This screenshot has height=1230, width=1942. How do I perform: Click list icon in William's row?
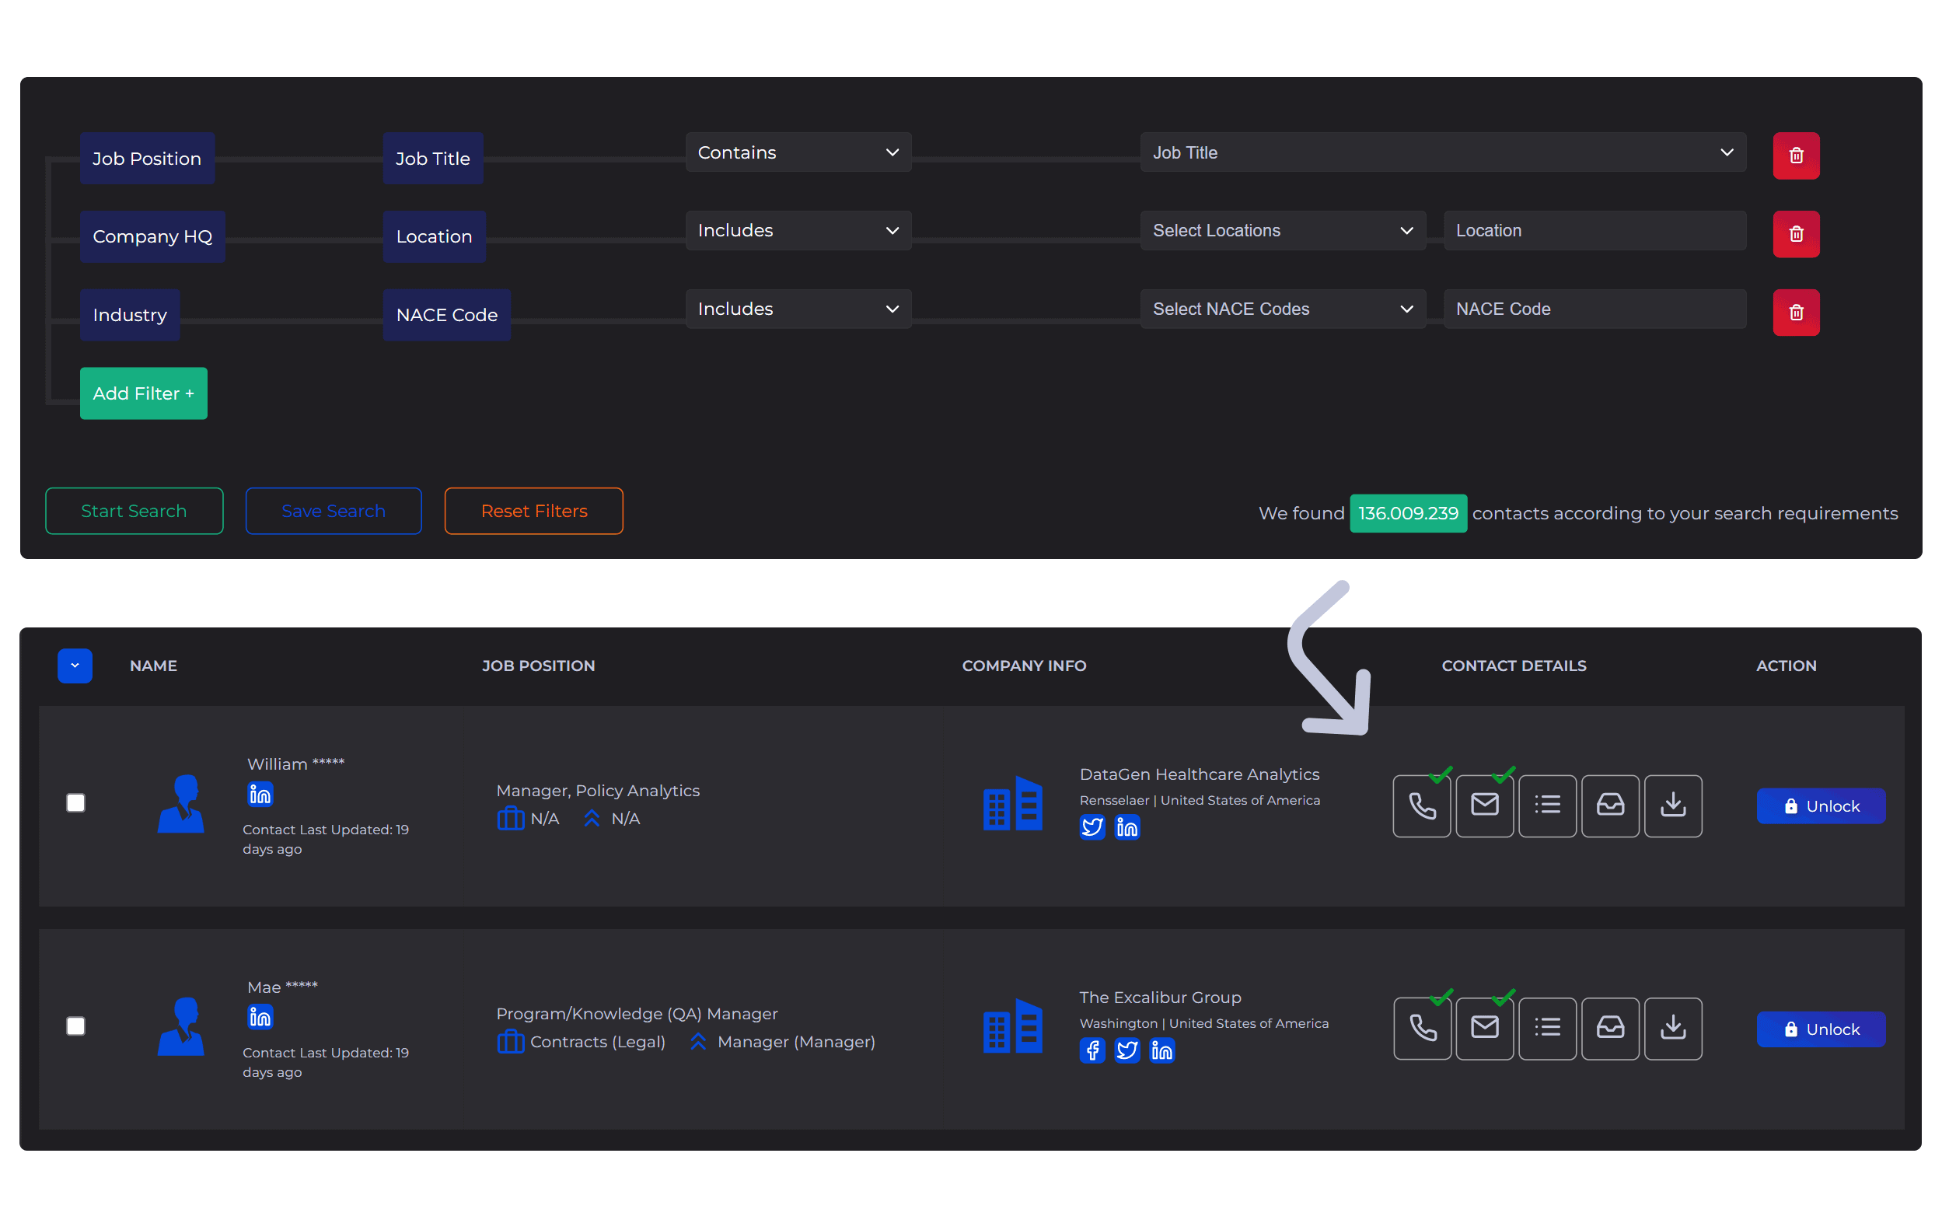pos(1548,805)
